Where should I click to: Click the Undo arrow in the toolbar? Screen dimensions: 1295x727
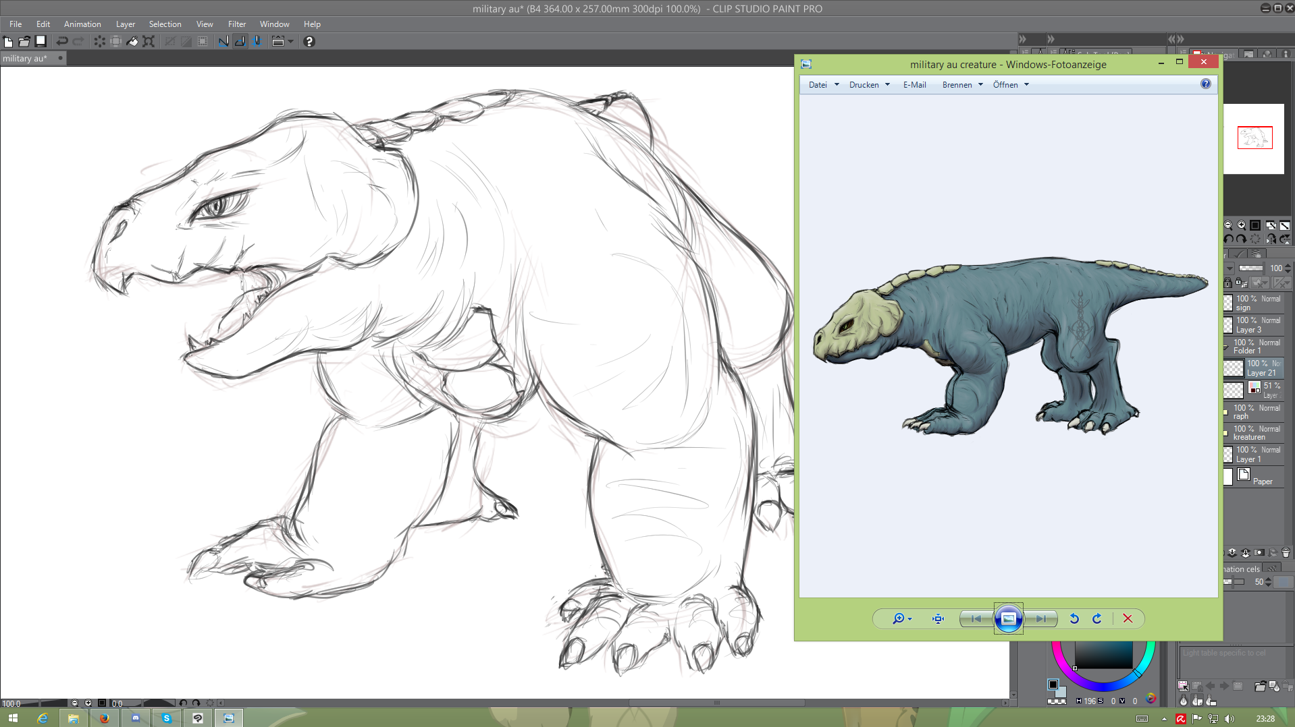coord(61,42)
